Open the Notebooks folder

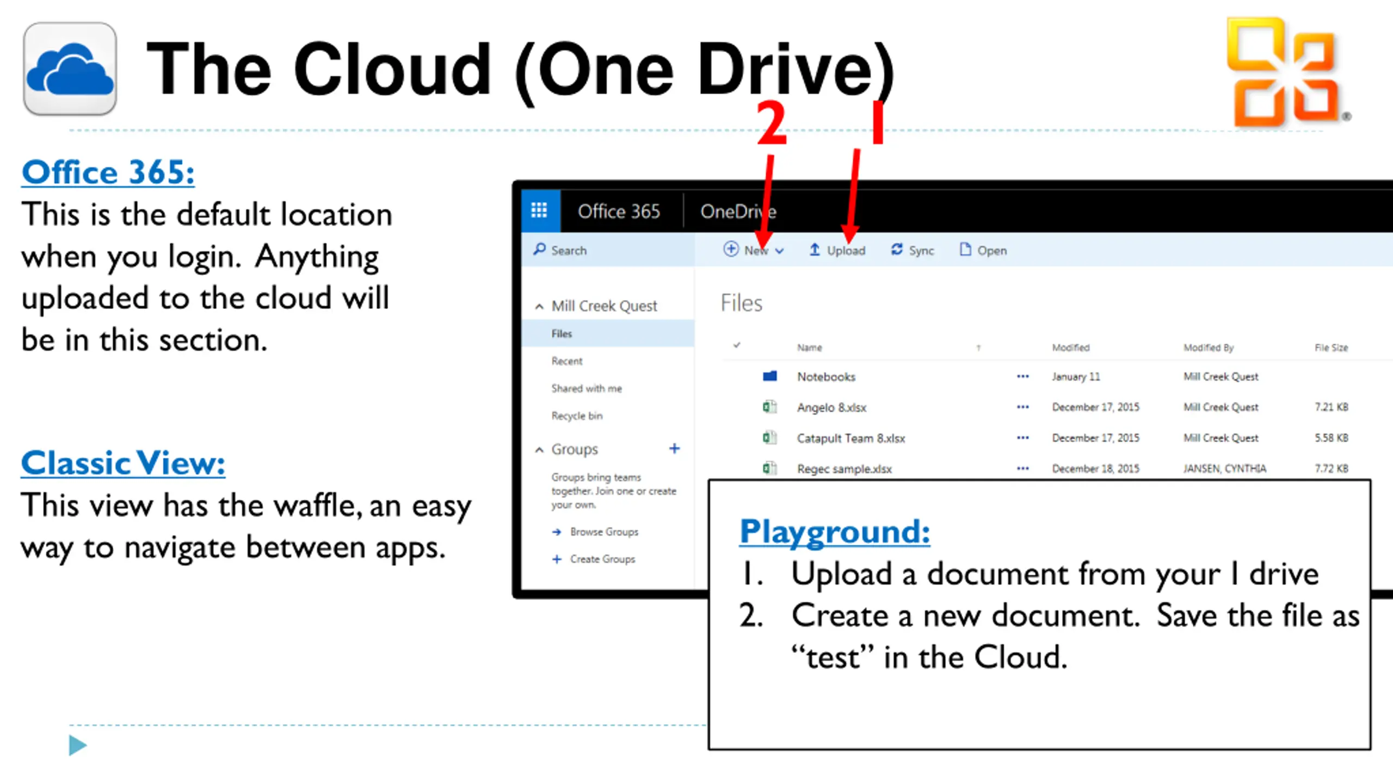(826, 376)
